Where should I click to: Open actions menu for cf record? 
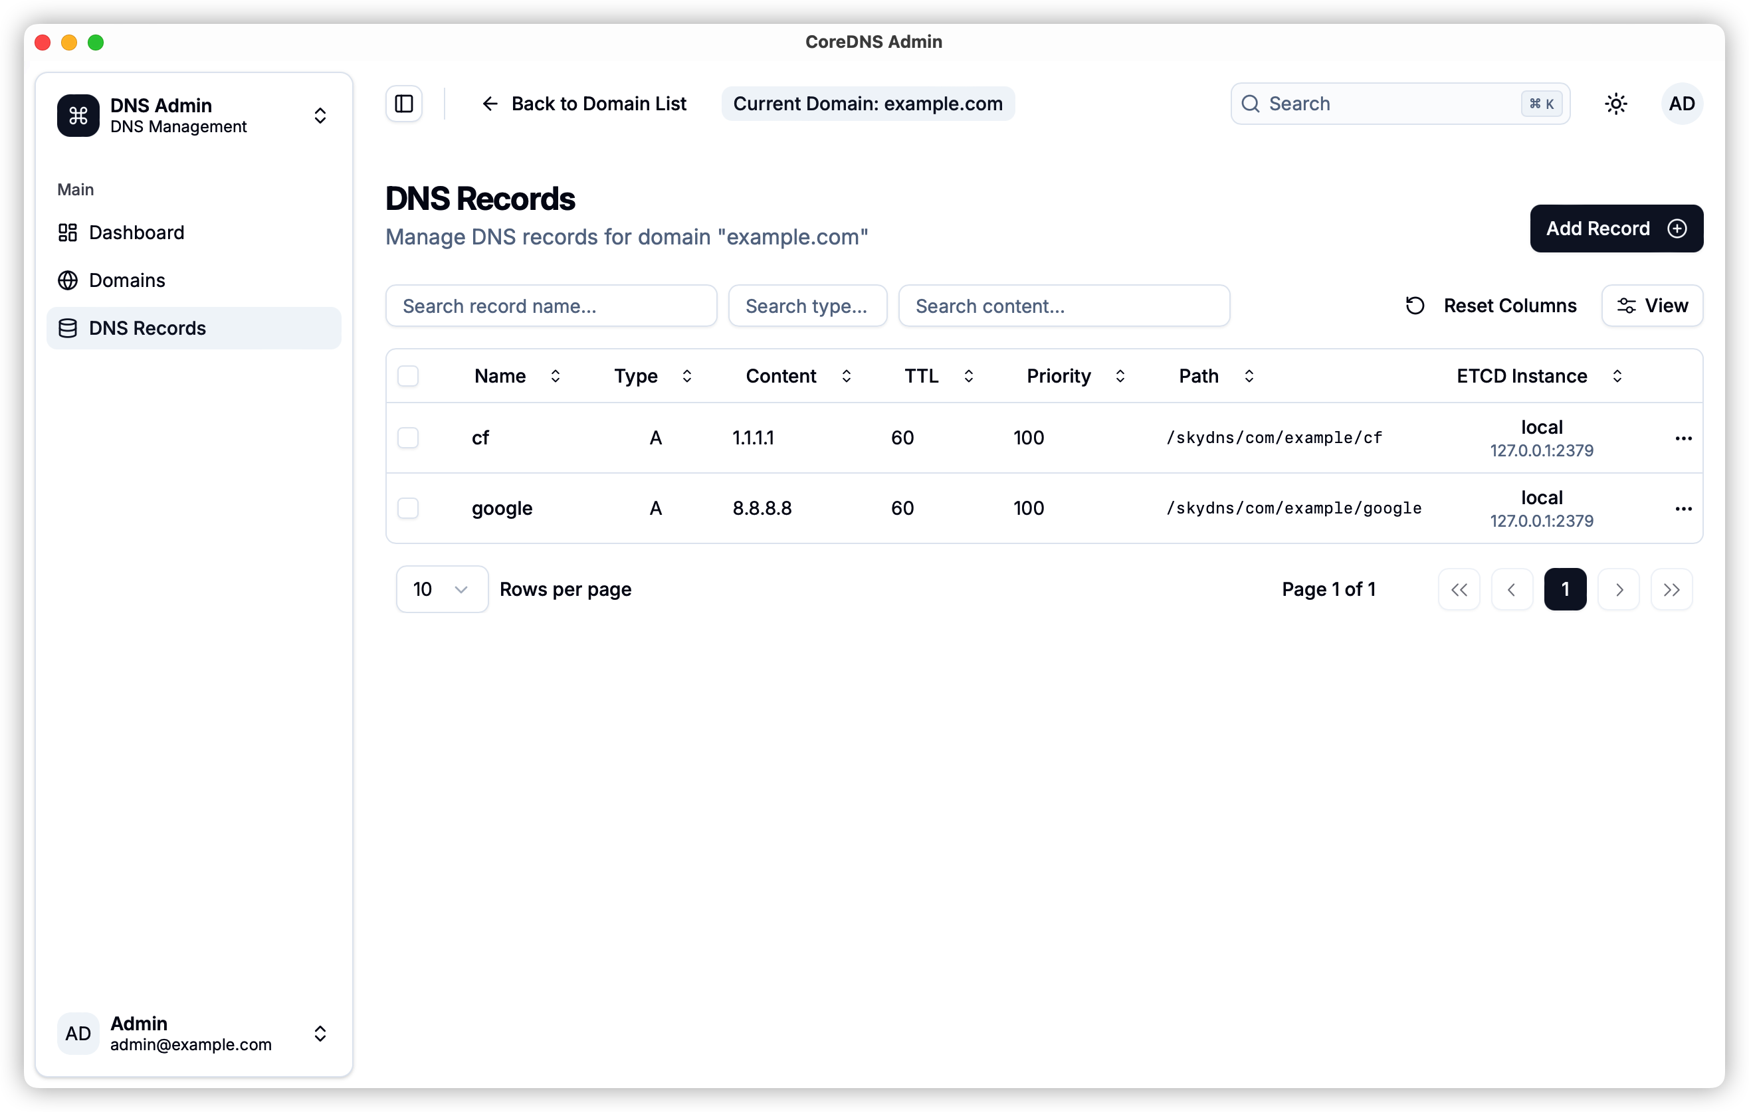(1683, 438)
